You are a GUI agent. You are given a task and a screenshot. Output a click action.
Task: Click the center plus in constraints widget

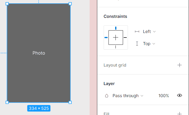click(115, 38)
